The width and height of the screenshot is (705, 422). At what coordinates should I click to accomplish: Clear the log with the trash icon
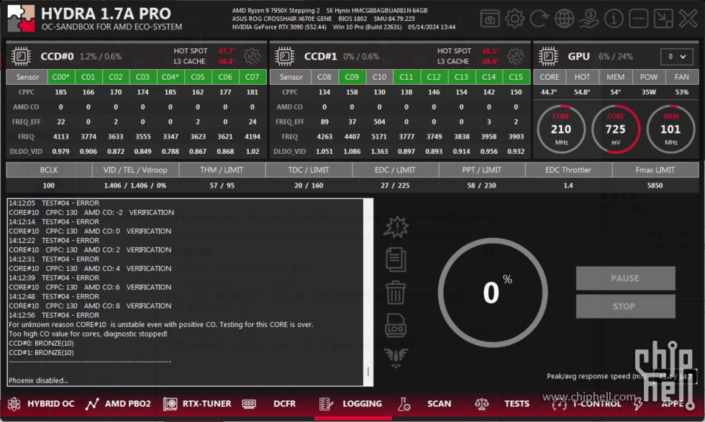[396, 292]
